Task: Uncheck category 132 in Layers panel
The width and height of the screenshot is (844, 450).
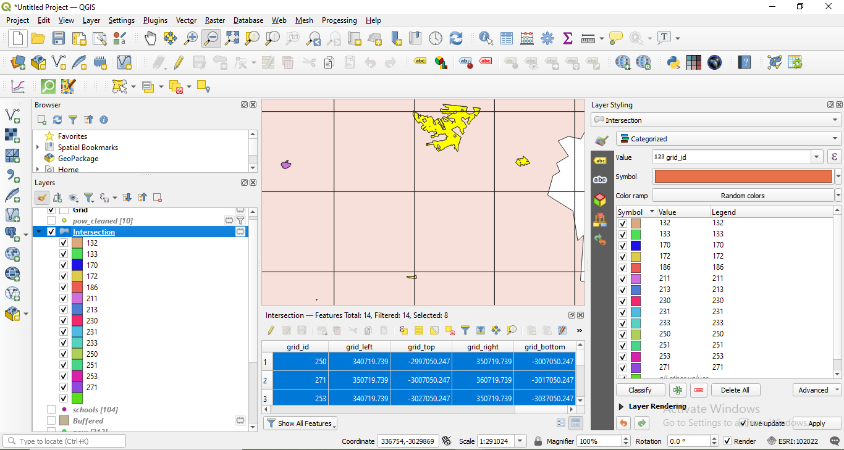Action: tap(64, 243)
